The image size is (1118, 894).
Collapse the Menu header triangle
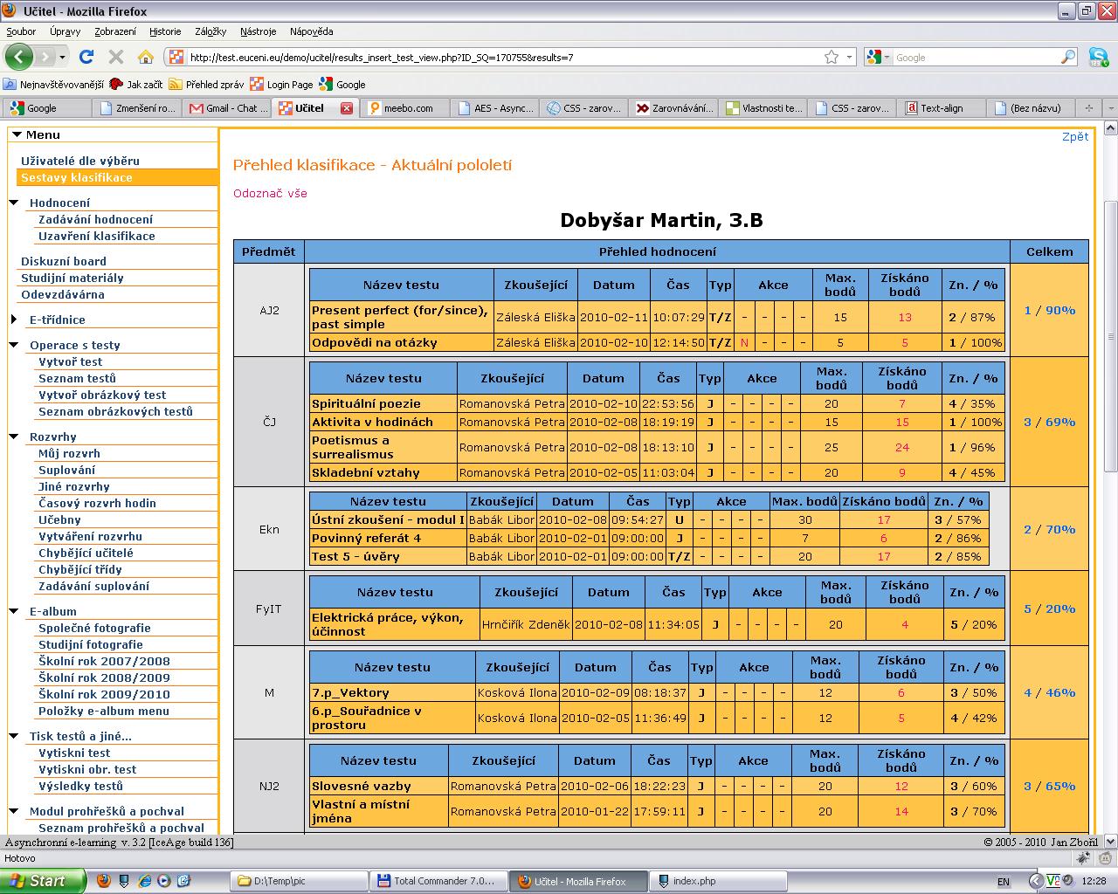[17, 134]
